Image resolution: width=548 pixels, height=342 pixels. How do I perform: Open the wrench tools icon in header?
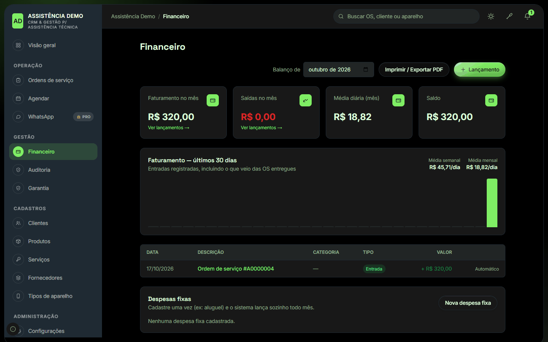coord(509,16)
